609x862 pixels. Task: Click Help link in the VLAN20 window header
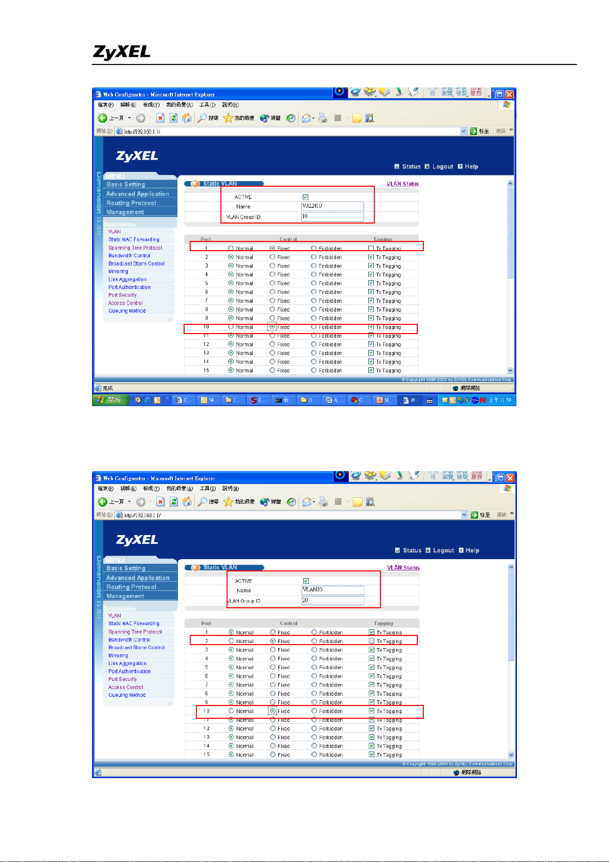coord(469,550)
